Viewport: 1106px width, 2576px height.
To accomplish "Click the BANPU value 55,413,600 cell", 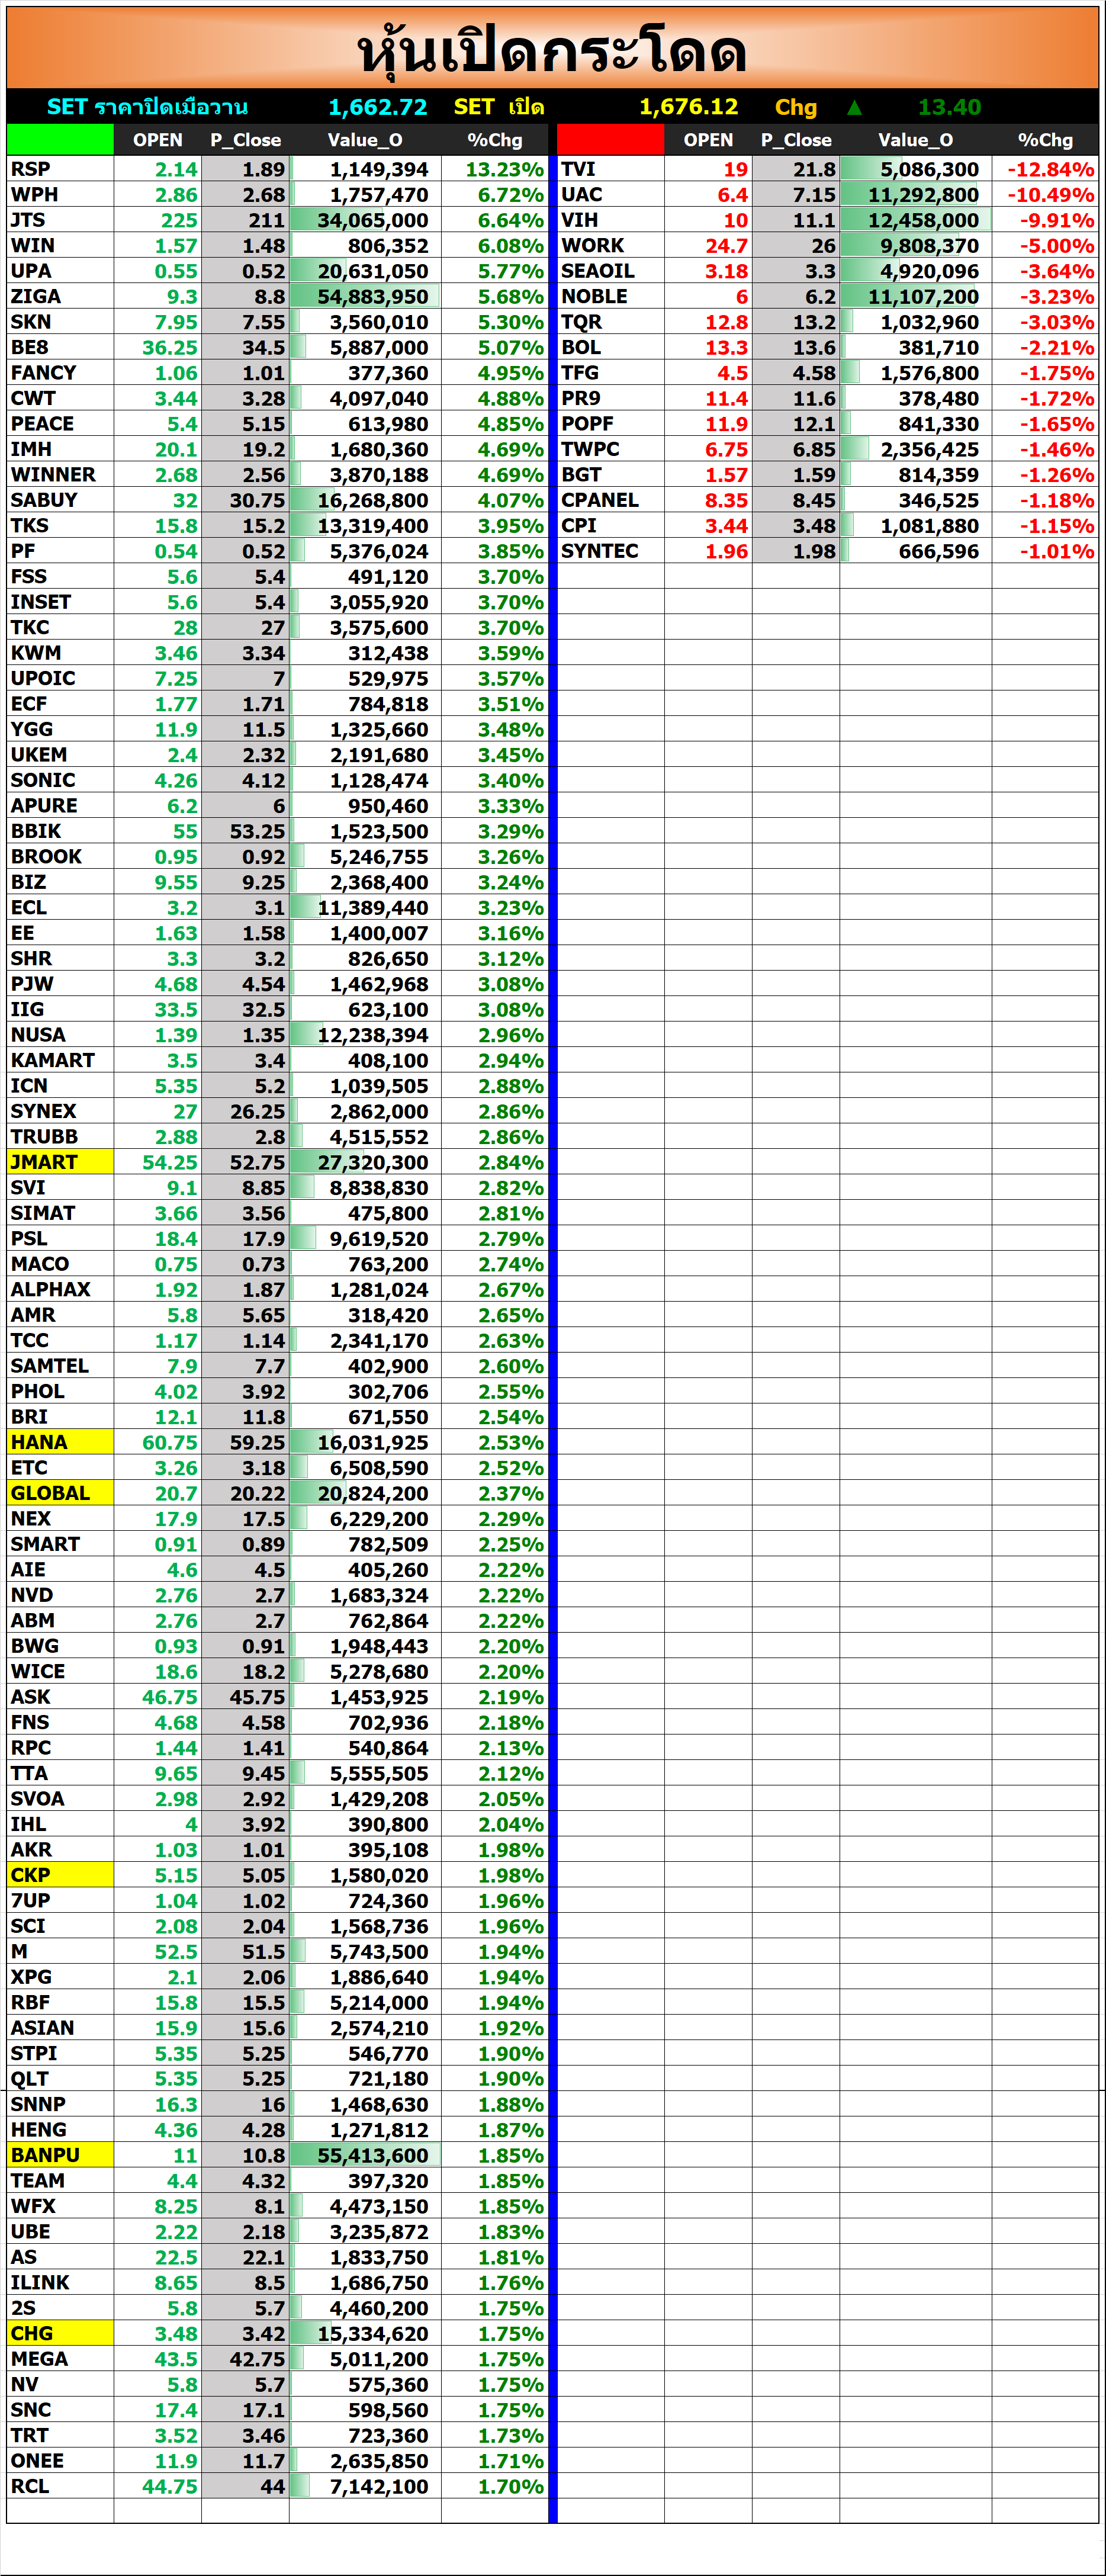I will point(365,2155).
